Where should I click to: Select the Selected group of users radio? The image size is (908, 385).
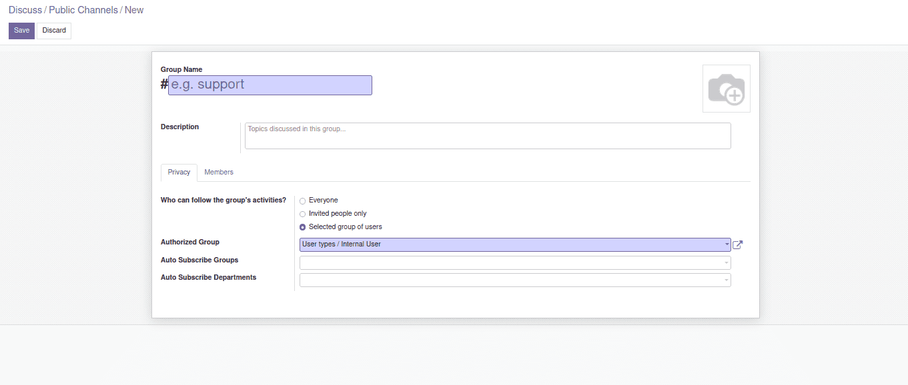coord(303,227)
